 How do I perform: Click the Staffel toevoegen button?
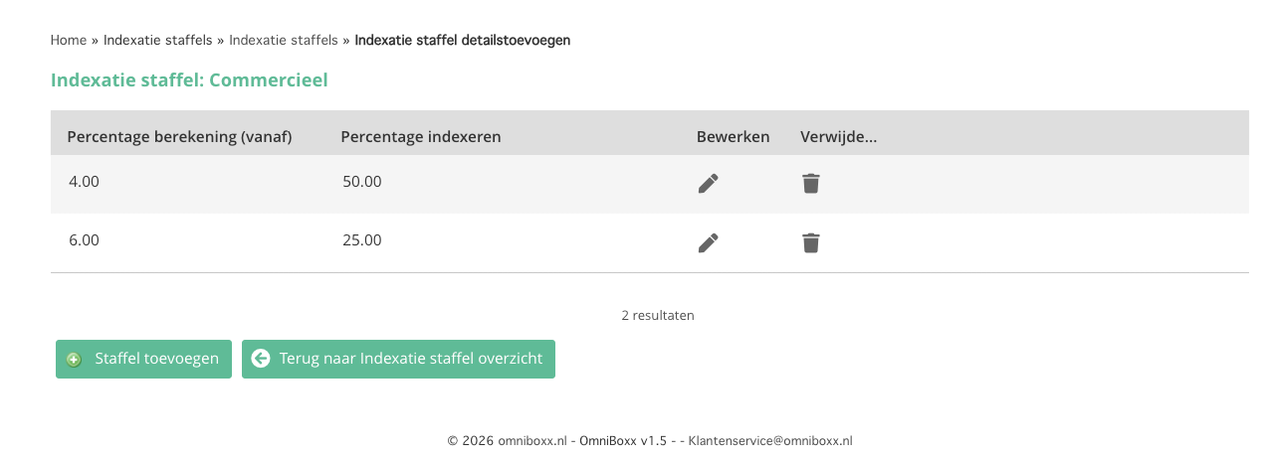[x=143, y=359]
